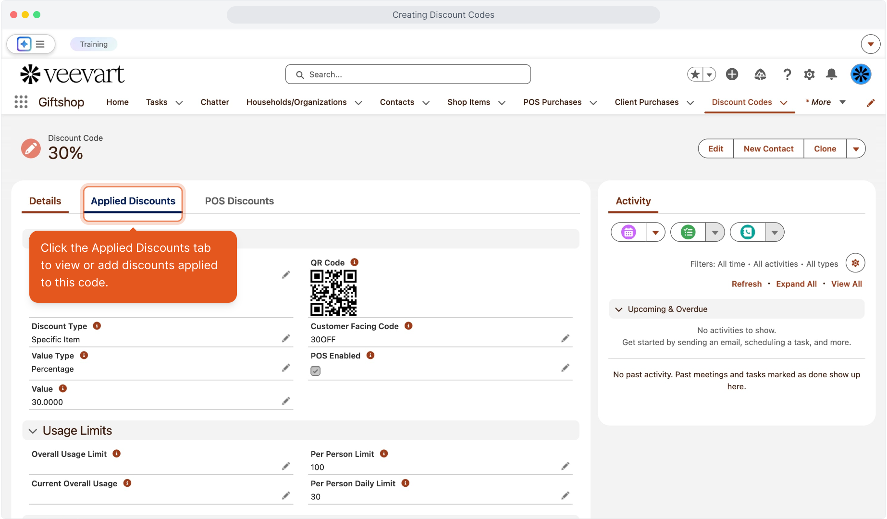
Task: Click the global create plus icon
Action: pos(732,74)
